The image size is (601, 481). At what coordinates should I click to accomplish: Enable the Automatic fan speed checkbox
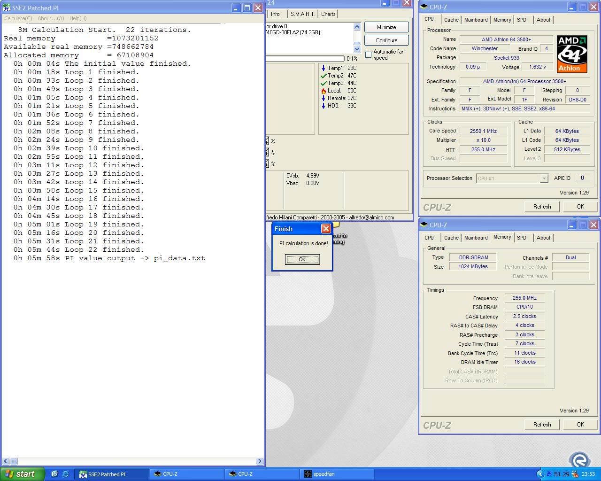[369, 55]
